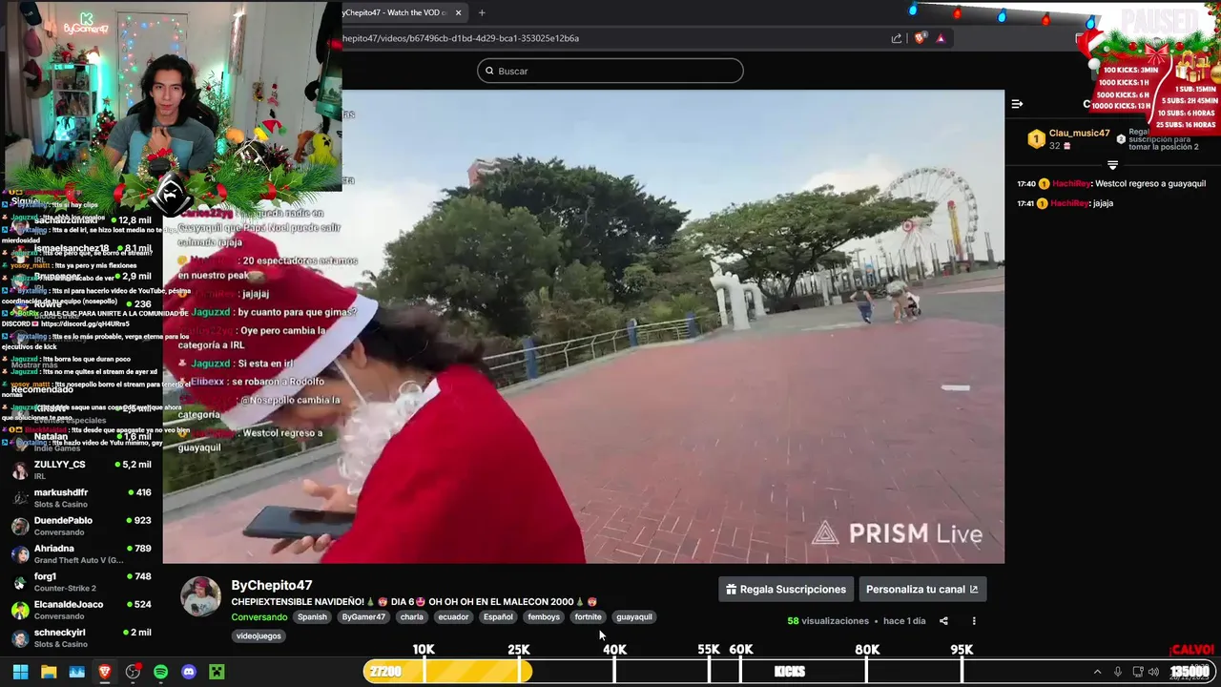The image size is (1221, 687).
Task: Click ZULLYY_CS channel avatar in sidebar
Action: 20,470
